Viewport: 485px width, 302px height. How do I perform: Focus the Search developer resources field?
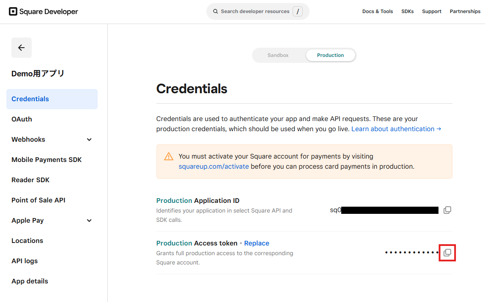[x=255, y=11]
